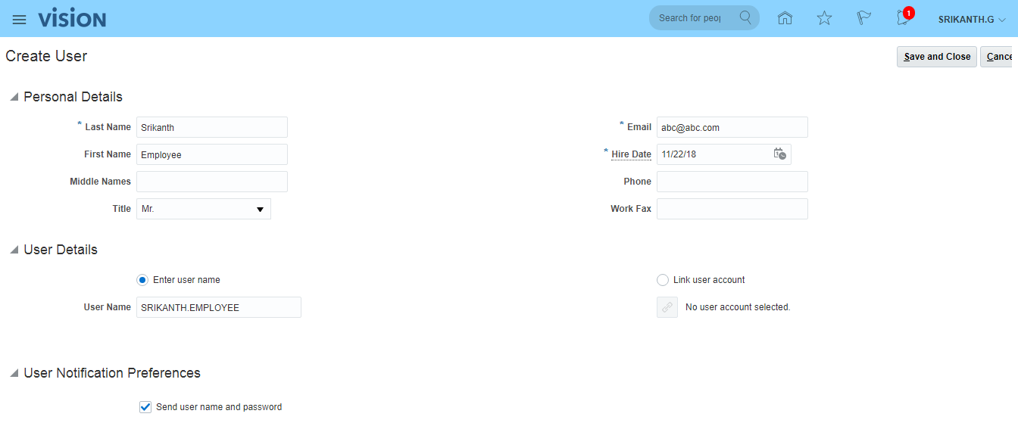Uncheck Send user name and password

(145, 407)
